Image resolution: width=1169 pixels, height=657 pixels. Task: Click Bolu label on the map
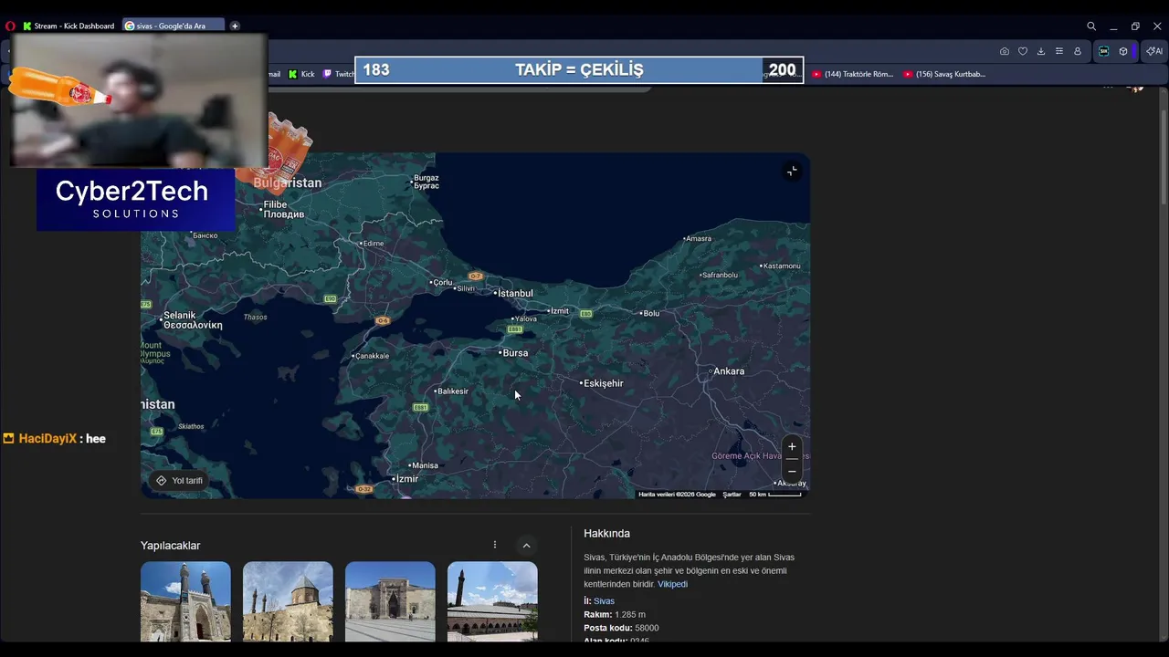(649, 313)
